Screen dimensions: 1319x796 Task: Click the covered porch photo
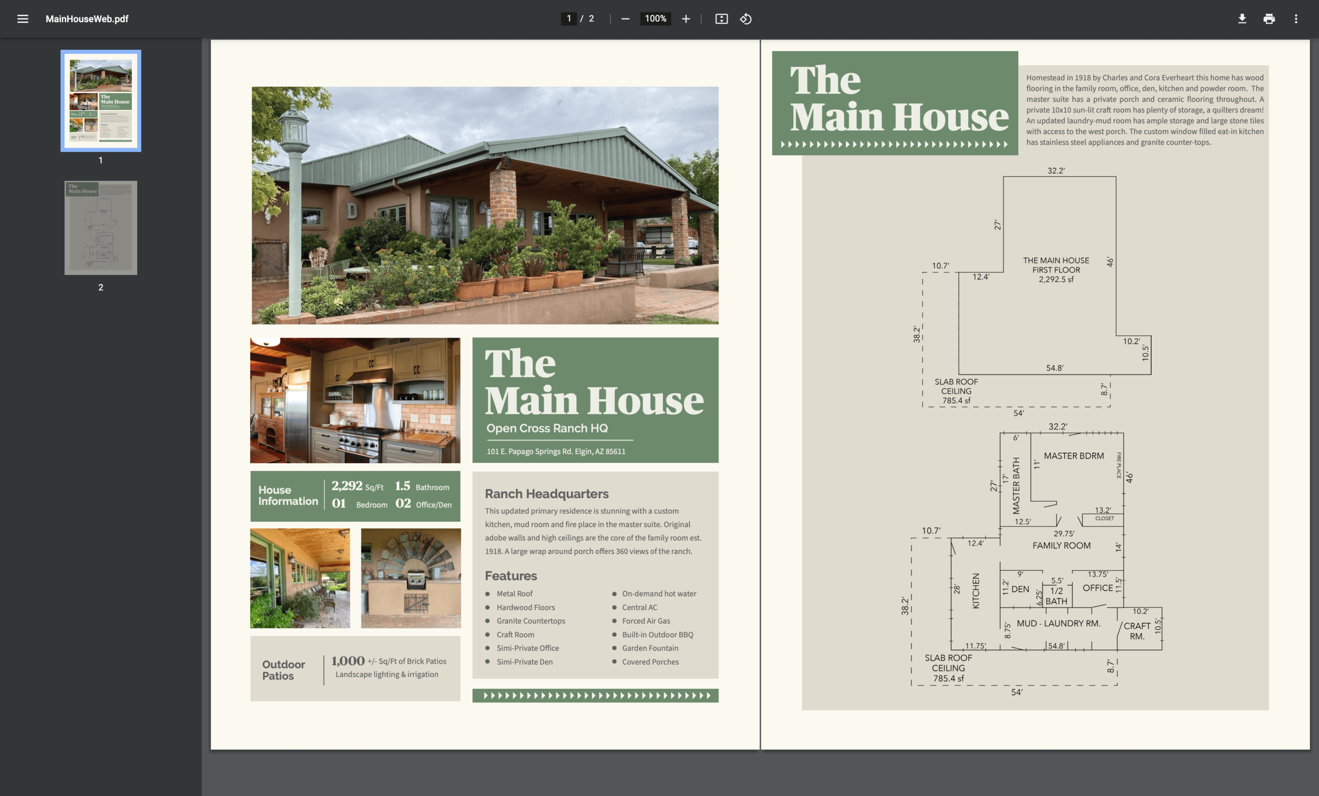tap(300, 578)
